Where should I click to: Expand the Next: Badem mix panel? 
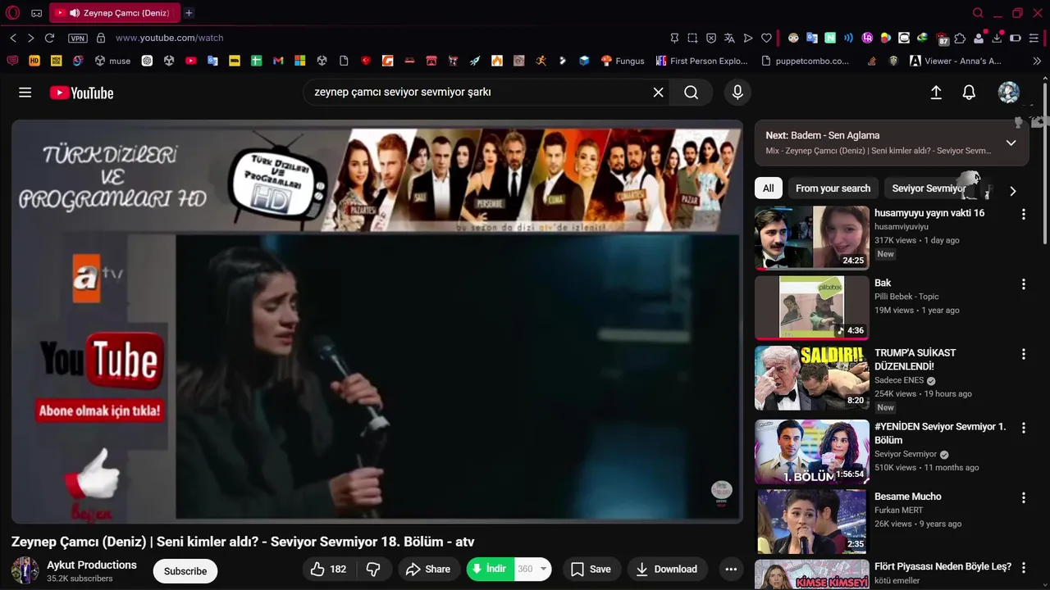pyautogui.click(x=1011, y=143)
